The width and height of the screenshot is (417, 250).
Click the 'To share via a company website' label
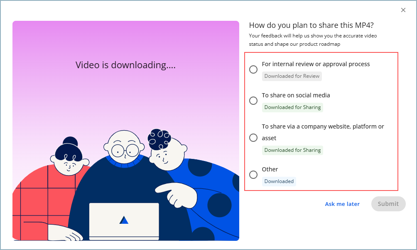[323, 126]
